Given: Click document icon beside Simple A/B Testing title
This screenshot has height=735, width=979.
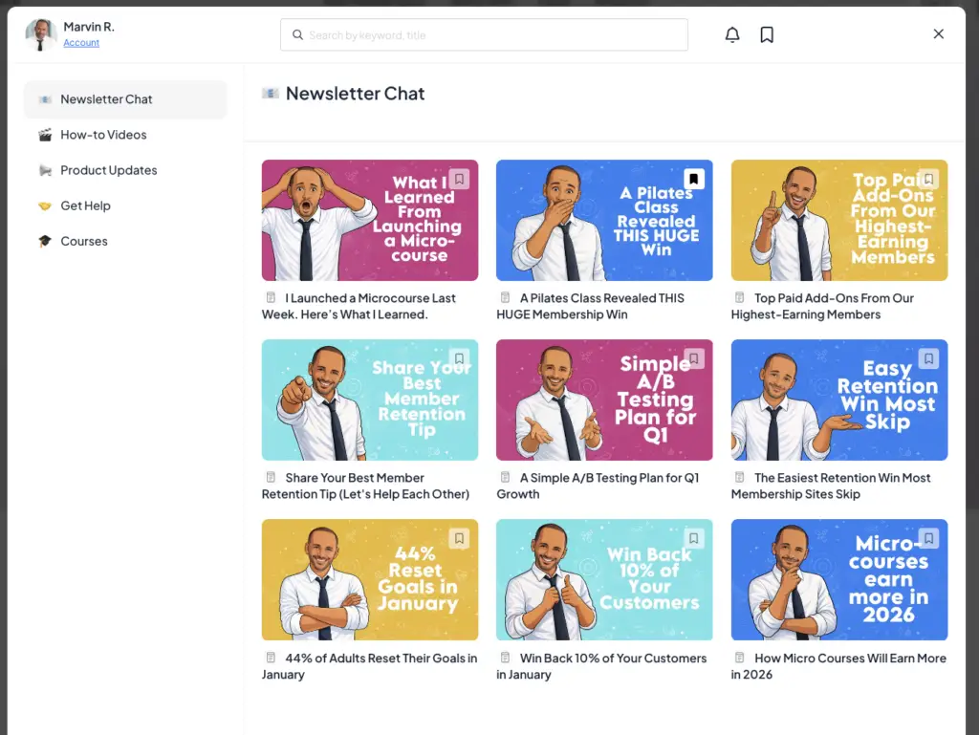Looking at the screenshot, I should [505, 477].
